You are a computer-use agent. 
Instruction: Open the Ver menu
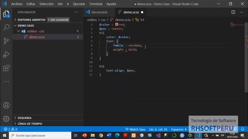point(60,4)
